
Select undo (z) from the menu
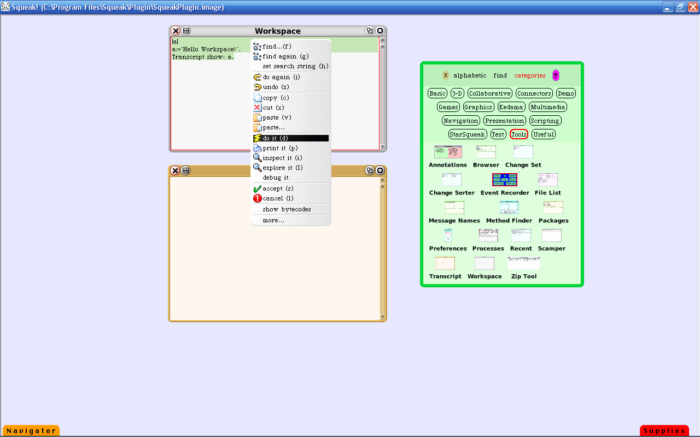click(291, 87)
